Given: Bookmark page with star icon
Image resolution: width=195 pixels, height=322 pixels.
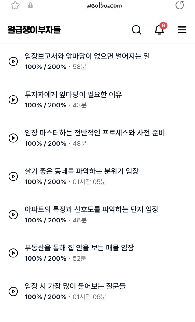Looking at the screenshot, I should (x=15, y=5).
